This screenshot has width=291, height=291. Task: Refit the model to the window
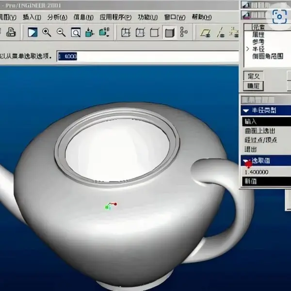pyautogui.click(x=76, y=32)
